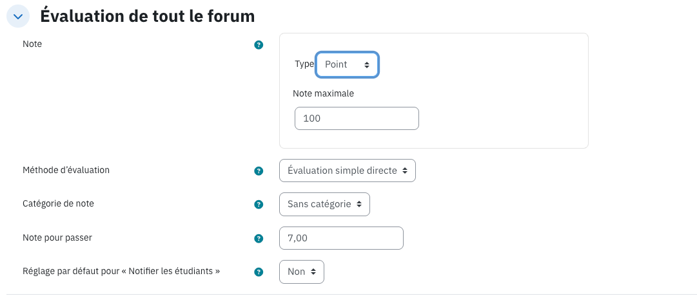
Task: Open help icon beside Note
Action: coord(259,45)
